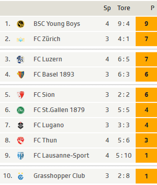This screenshot has width=157, height=185.
Task: Open the FC Basel 1893 team link
Action: click(x=54, y=74)
